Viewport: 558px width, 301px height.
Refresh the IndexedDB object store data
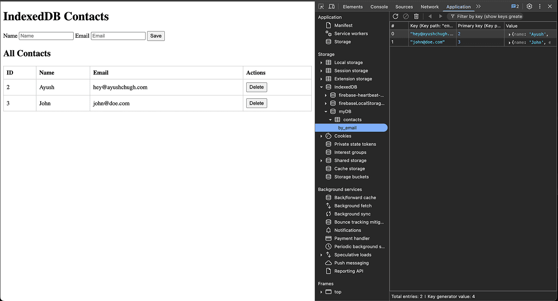395,16
